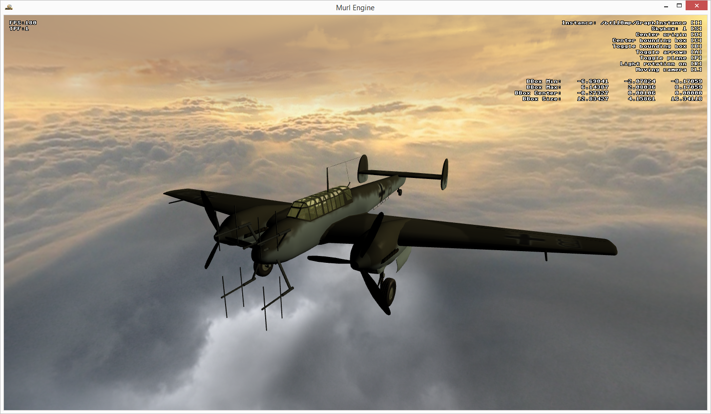Screen dimensions: 711x414
Task: Click the BBox Min value "-6.69041"
Action: [x=593, y=81]
